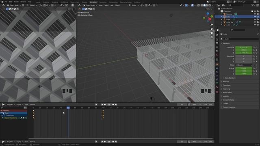Open the Tool properties tab
The height and width of the screenshot is (146, 260).
click(x=217, y=34)
